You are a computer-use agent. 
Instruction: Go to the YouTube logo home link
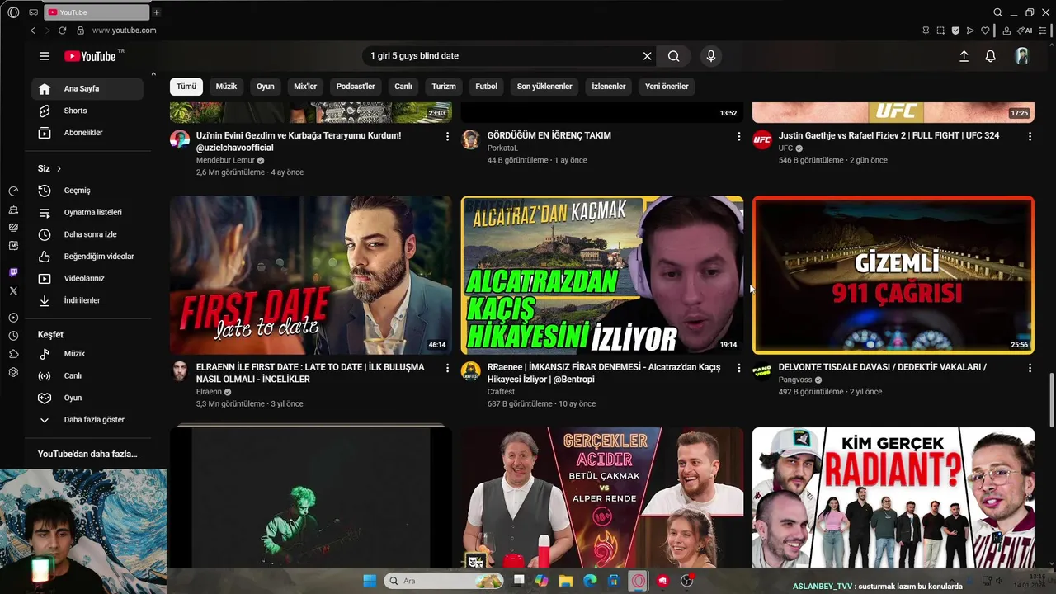pyautogui.click(x=90, y=56)
